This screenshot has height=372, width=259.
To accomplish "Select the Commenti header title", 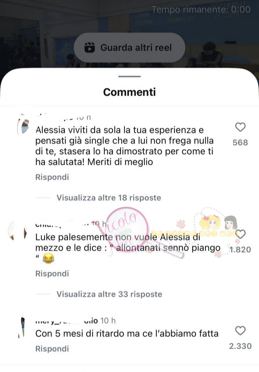I will [x=129, y=92].
